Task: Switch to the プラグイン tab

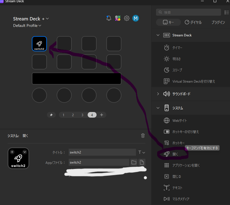Action: 218,22
